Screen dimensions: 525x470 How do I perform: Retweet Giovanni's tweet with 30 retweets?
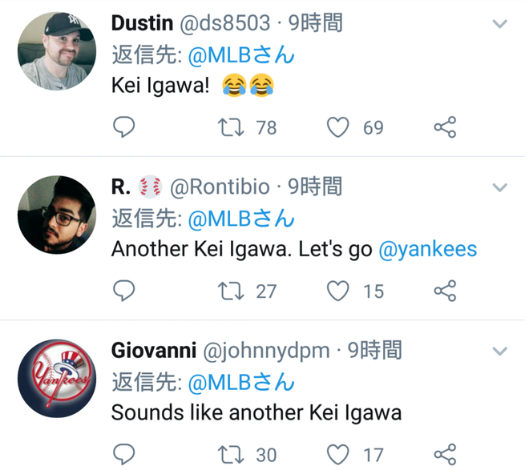(x=231, y=455)
